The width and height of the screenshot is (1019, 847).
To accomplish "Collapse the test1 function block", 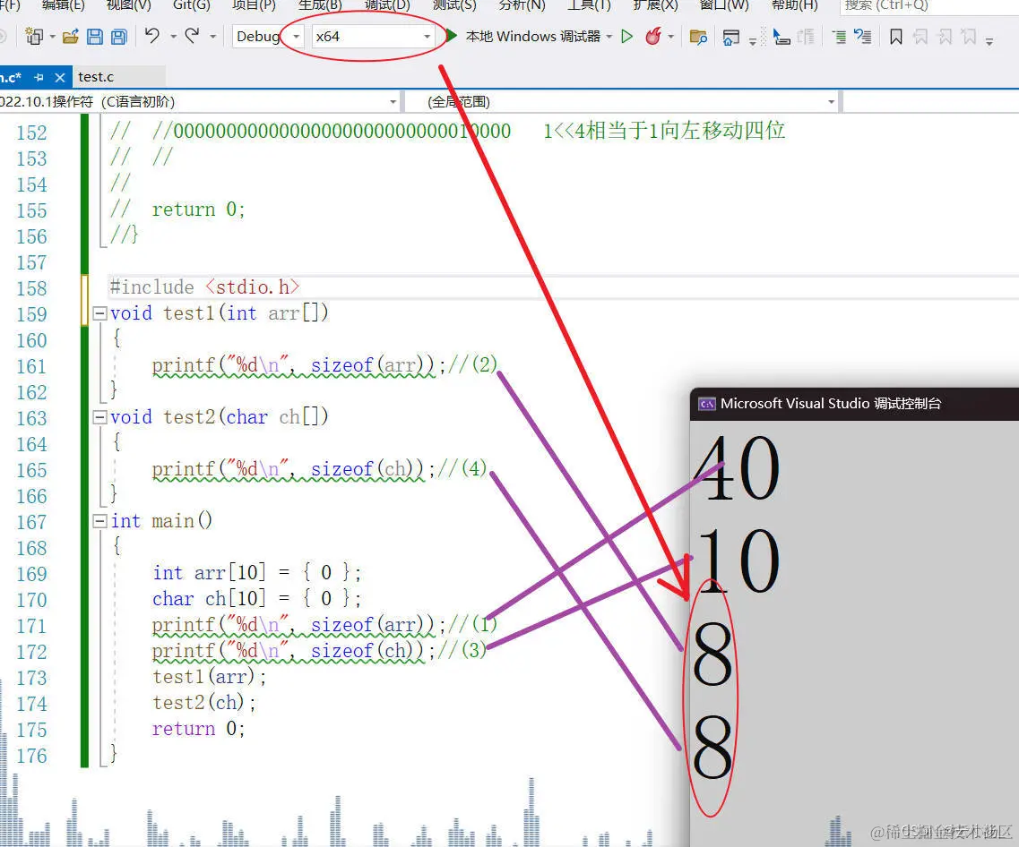I will 100,313.
